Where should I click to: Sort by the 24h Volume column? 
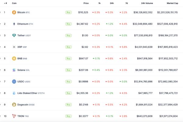[x=147, y=3]
